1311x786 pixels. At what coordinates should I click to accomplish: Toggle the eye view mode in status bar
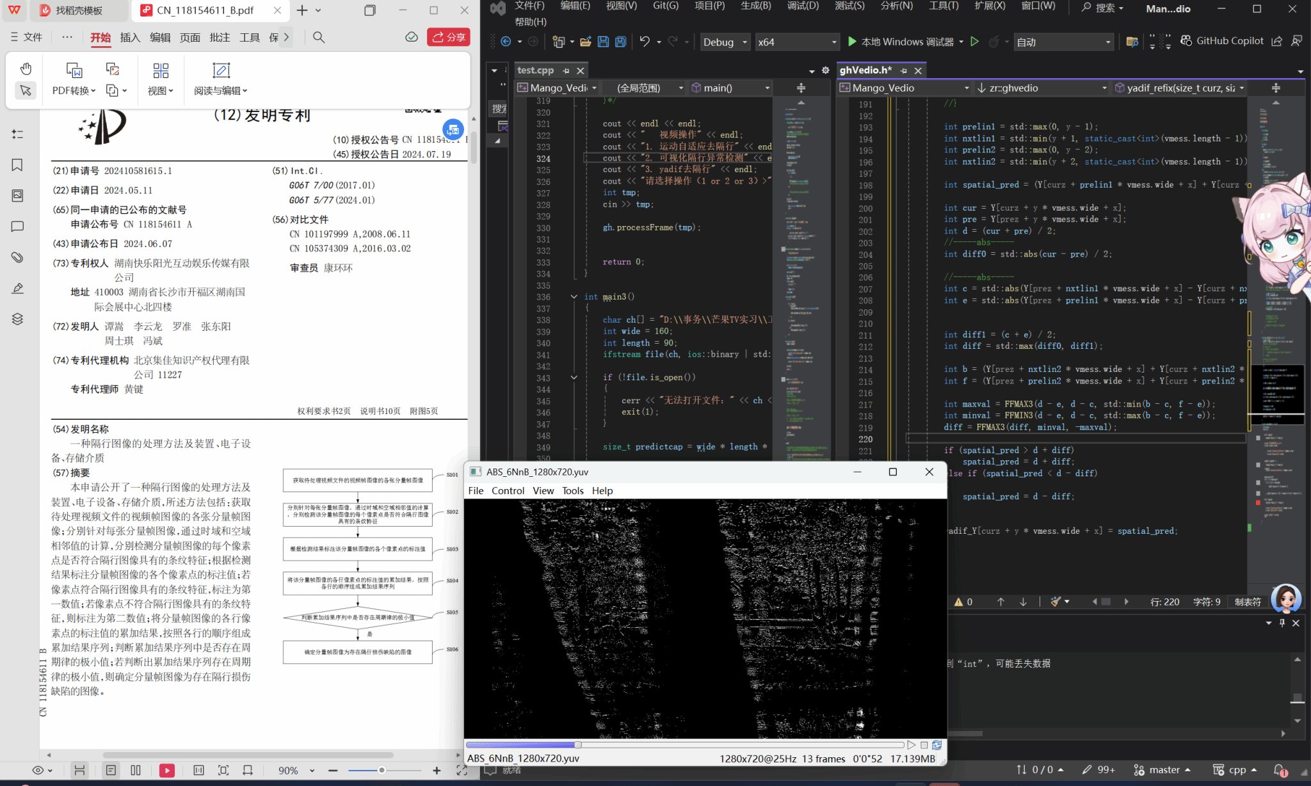click(x=38, y=770)
